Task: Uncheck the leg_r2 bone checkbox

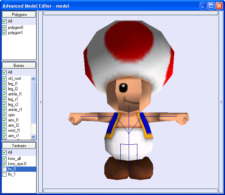Action: pos(4,104)
